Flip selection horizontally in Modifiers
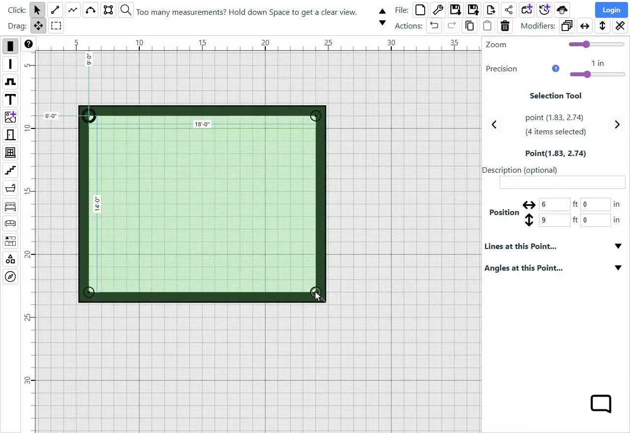Image resolution: width=630 pixels, height=433 pixels. pos(585,26)
